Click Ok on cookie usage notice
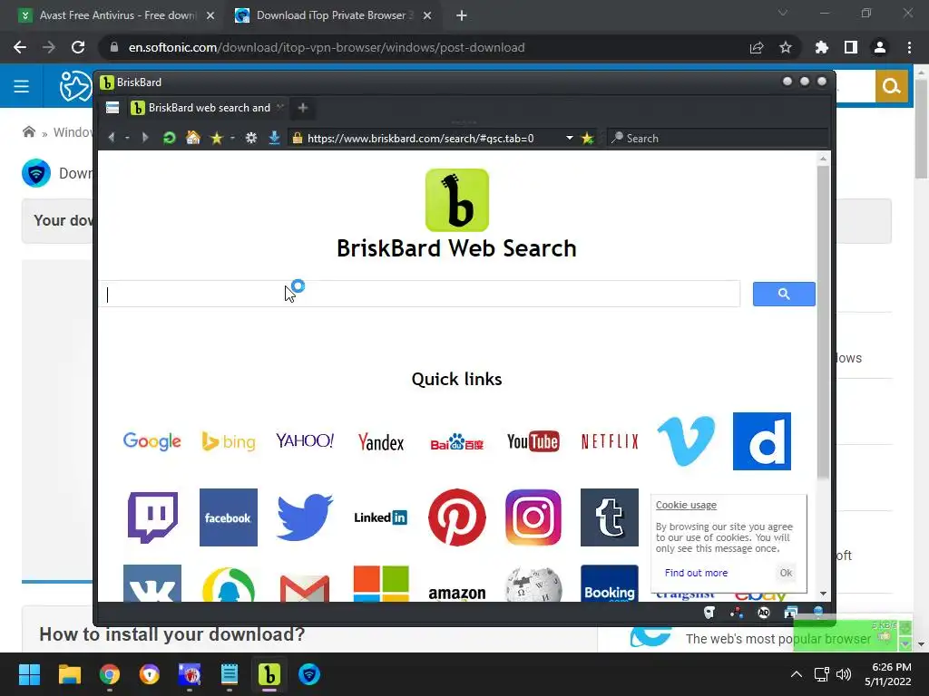Viewport: 929px width, 696px height. click(786, 573)
